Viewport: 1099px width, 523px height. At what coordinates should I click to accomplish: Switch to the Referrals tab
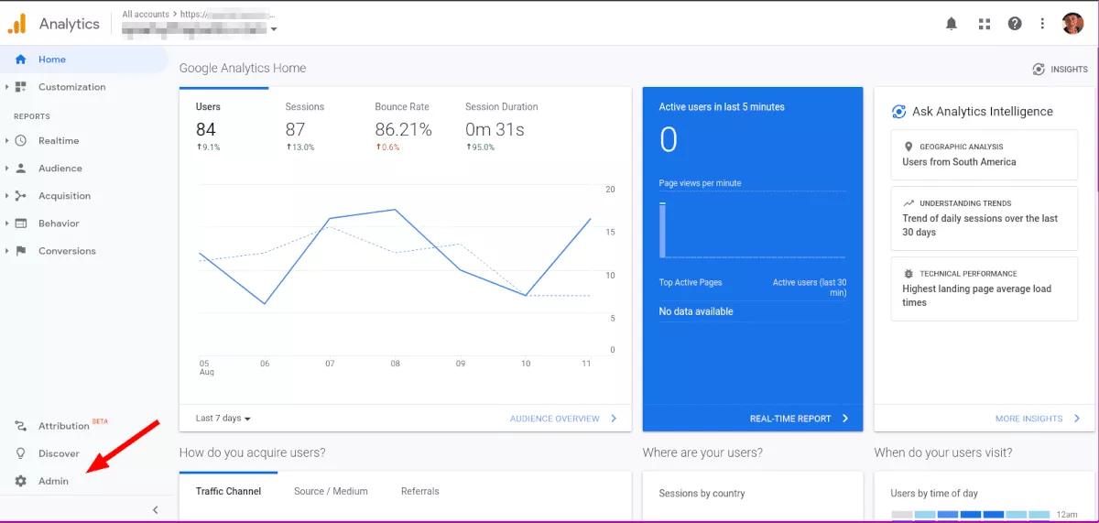(x=419, y=492)
